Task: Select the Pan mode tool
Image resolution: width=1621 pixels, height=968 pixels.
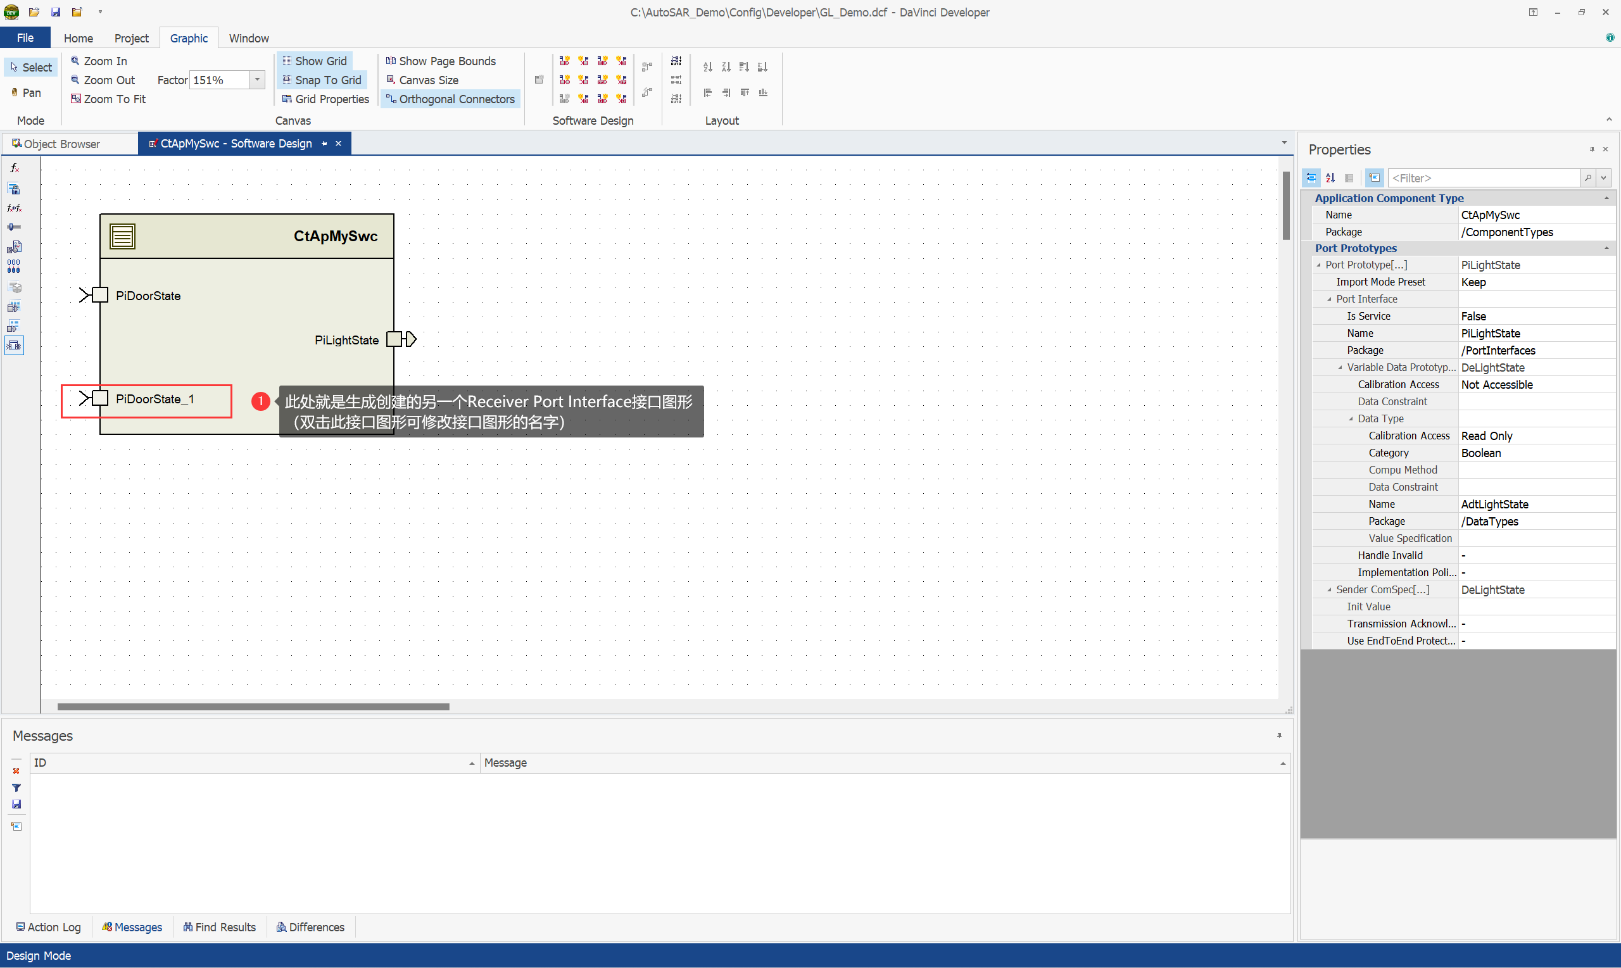Action: [x=26, y=92]
